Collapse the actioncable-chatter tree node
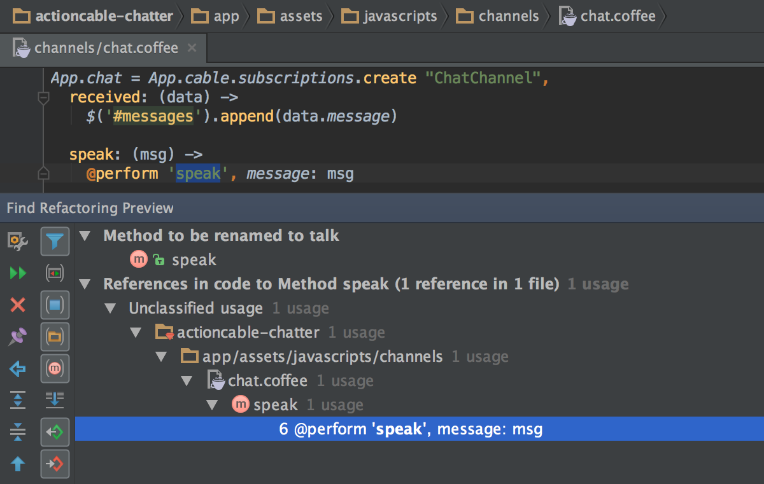The width and height of the screenshot is (764, 484). pyautogui.click(x=136, y=333)
